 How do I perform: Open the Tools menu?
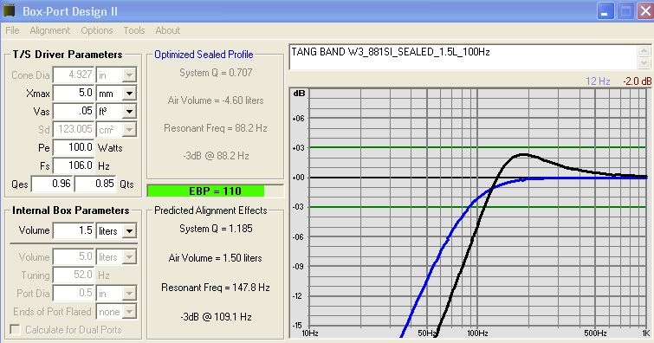[134, 30]
